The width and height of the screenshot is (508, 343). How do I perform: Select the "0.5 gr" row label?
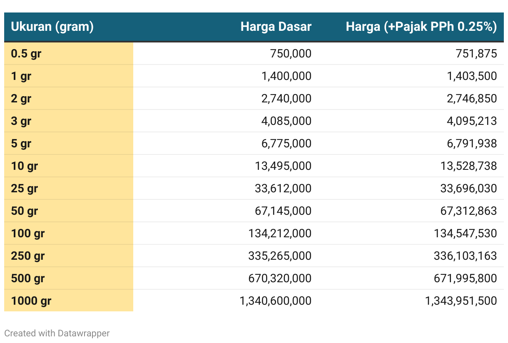[x=26, y=54]
